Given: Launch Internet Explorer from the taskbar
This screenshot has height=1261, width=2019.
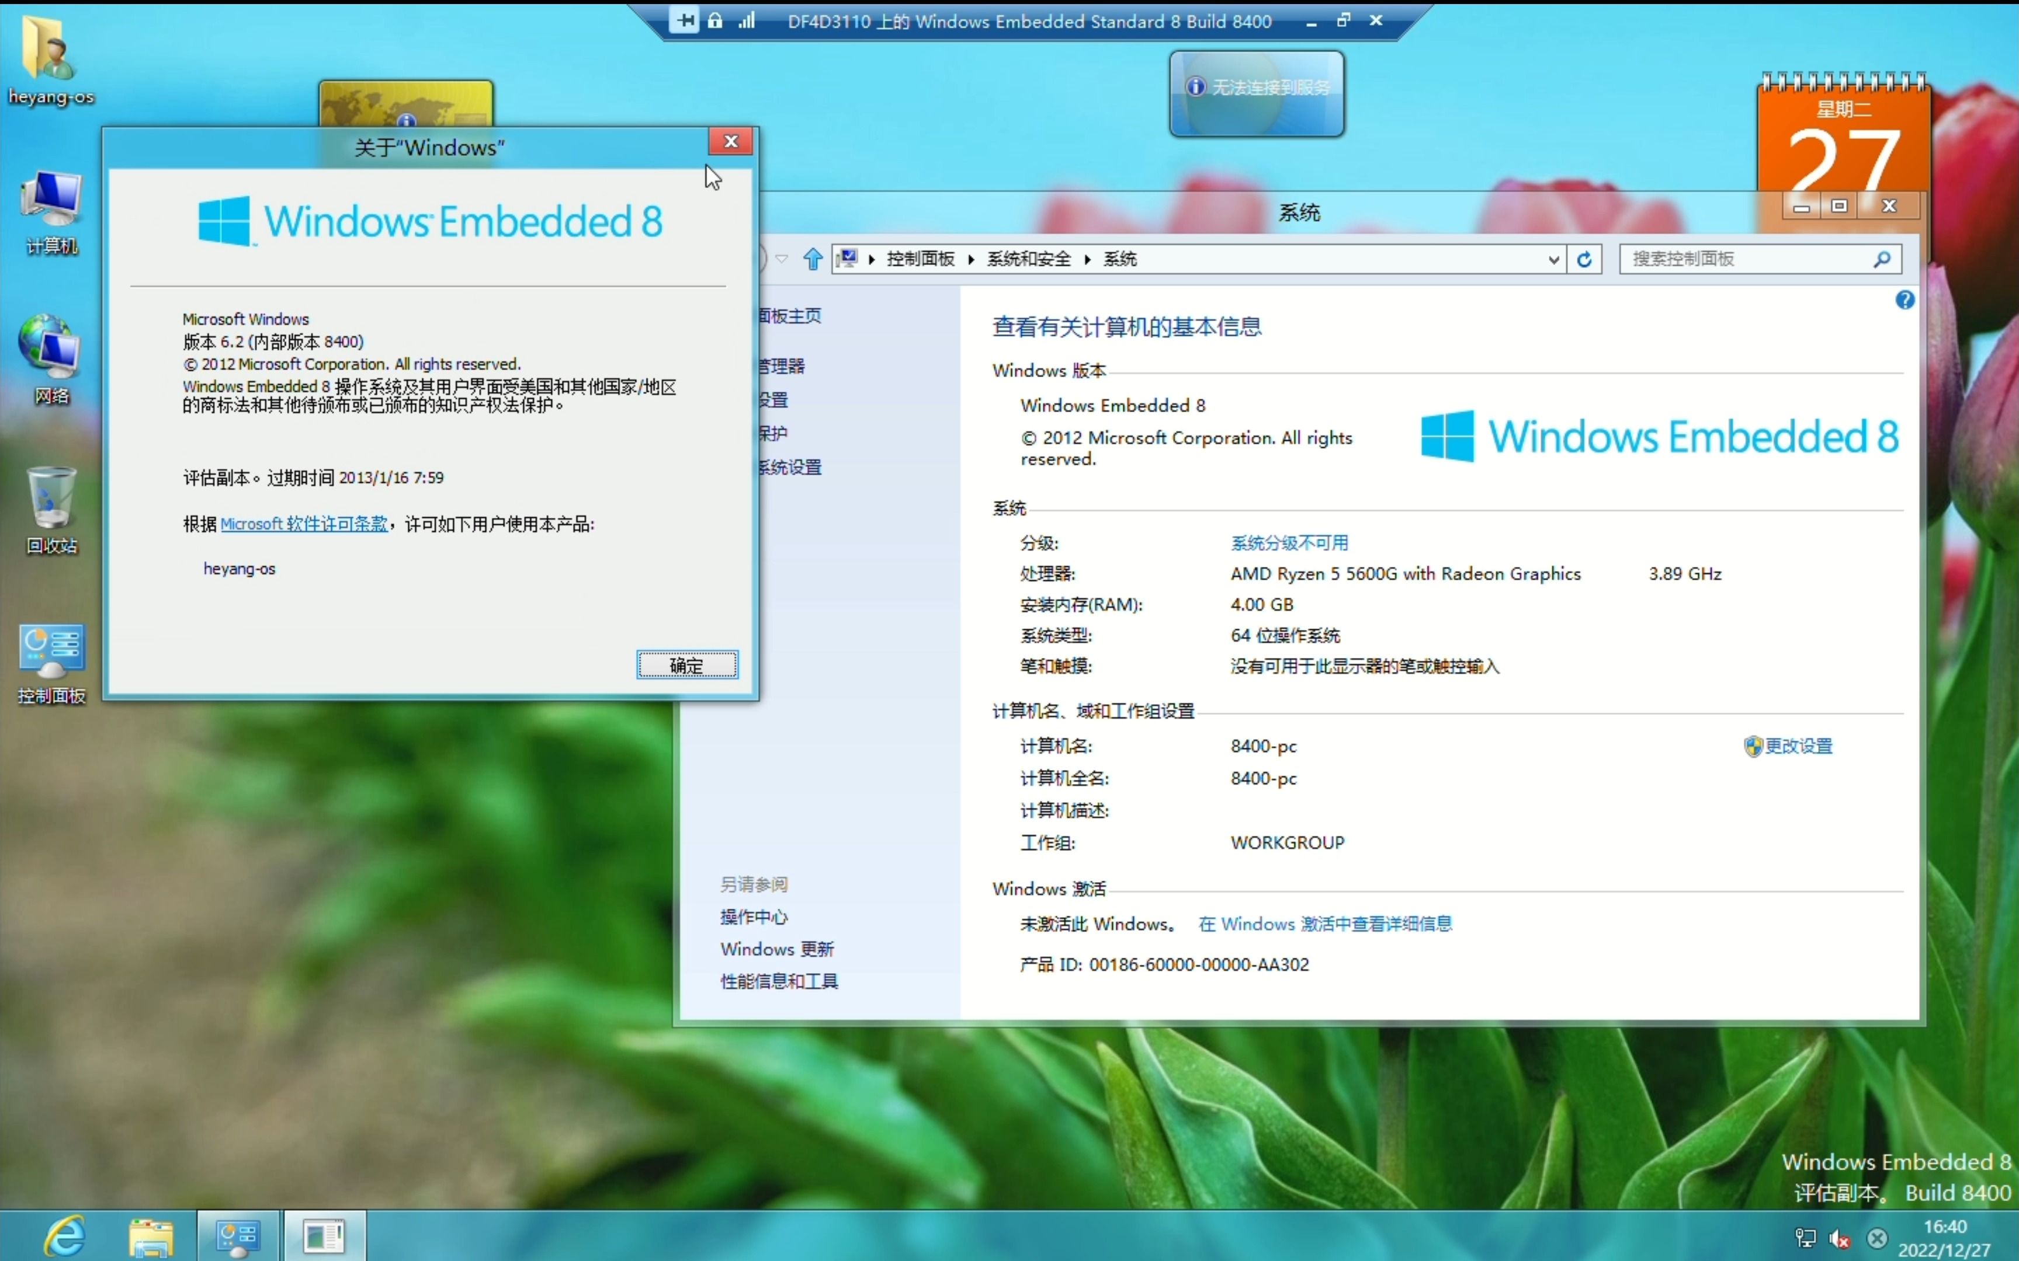Looking at the screenshot, I should coord(65,1235).
